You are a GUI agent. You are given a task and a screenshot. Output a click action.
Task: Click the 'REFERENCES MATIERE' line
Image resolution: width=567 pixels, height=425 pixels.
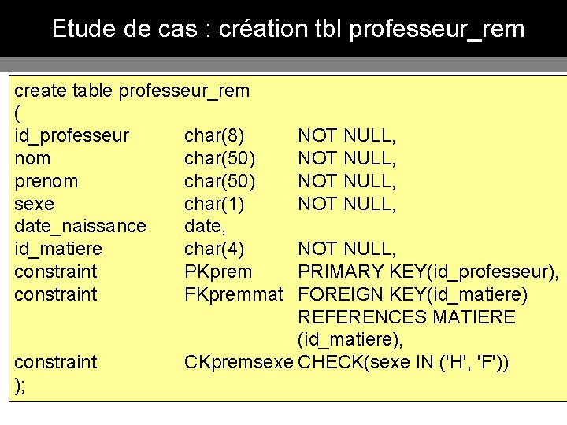coord(406,317)
